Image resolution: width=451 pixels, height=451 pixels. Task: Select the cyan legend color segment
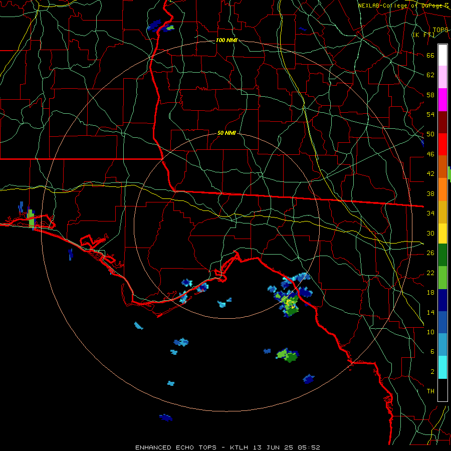coord(442,367)
